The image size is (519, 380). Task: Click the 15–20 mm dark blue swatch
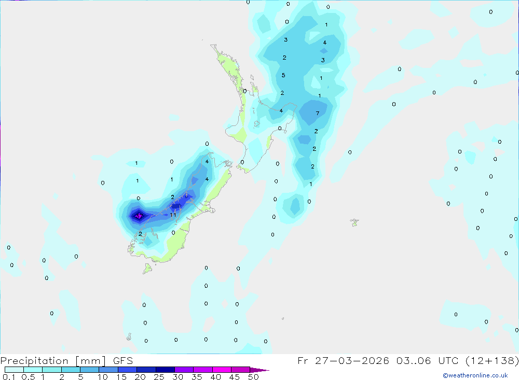coord(128,370)
